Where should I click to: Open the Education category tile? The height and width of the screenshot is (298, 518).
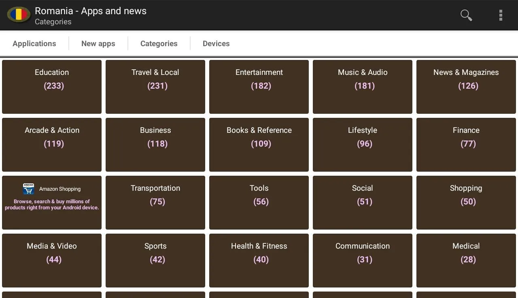tap(52, 87)
